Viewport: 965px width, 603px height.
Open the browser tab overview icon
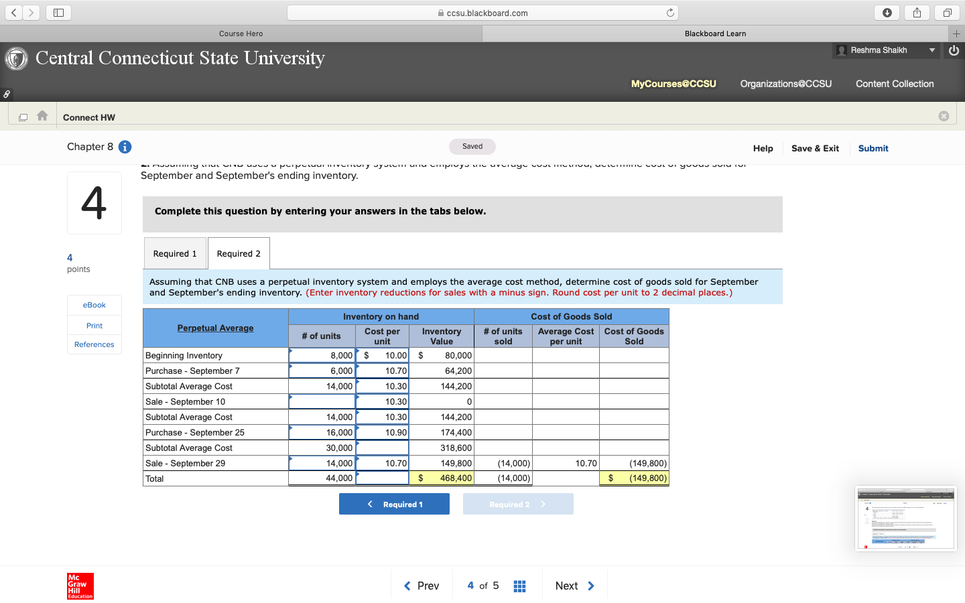(946, 12)
